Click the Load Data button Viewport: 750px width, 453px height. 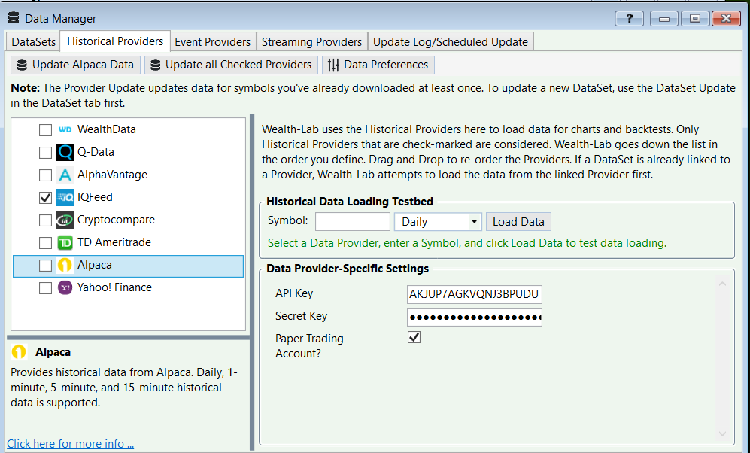518,222
